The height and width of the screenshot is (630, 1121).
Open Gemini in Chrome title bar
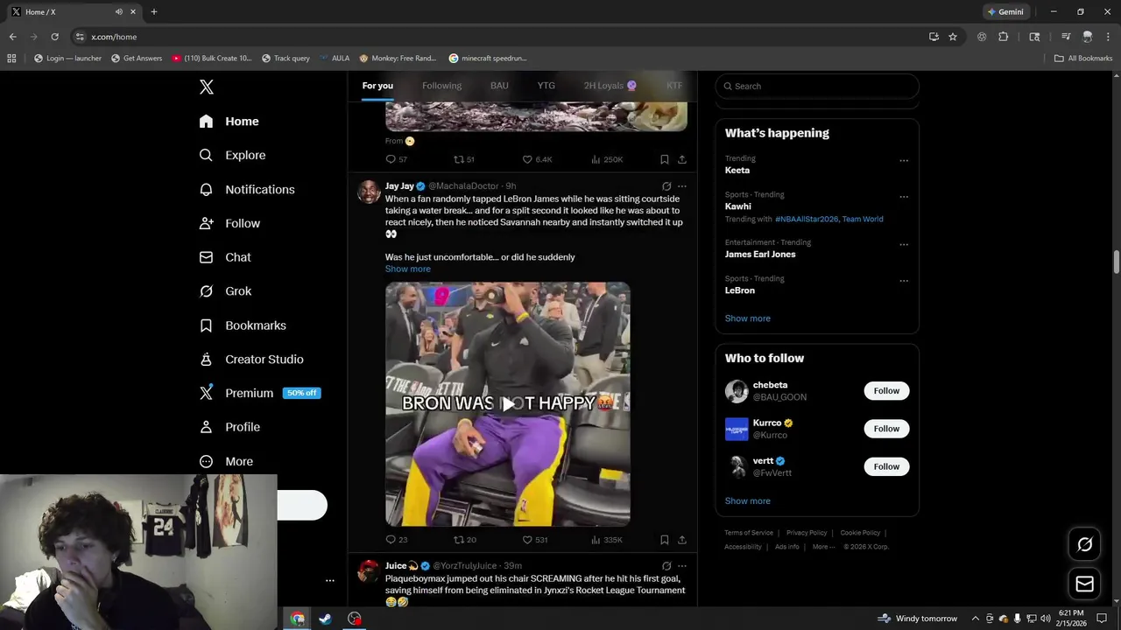(x=1005, y=11)
